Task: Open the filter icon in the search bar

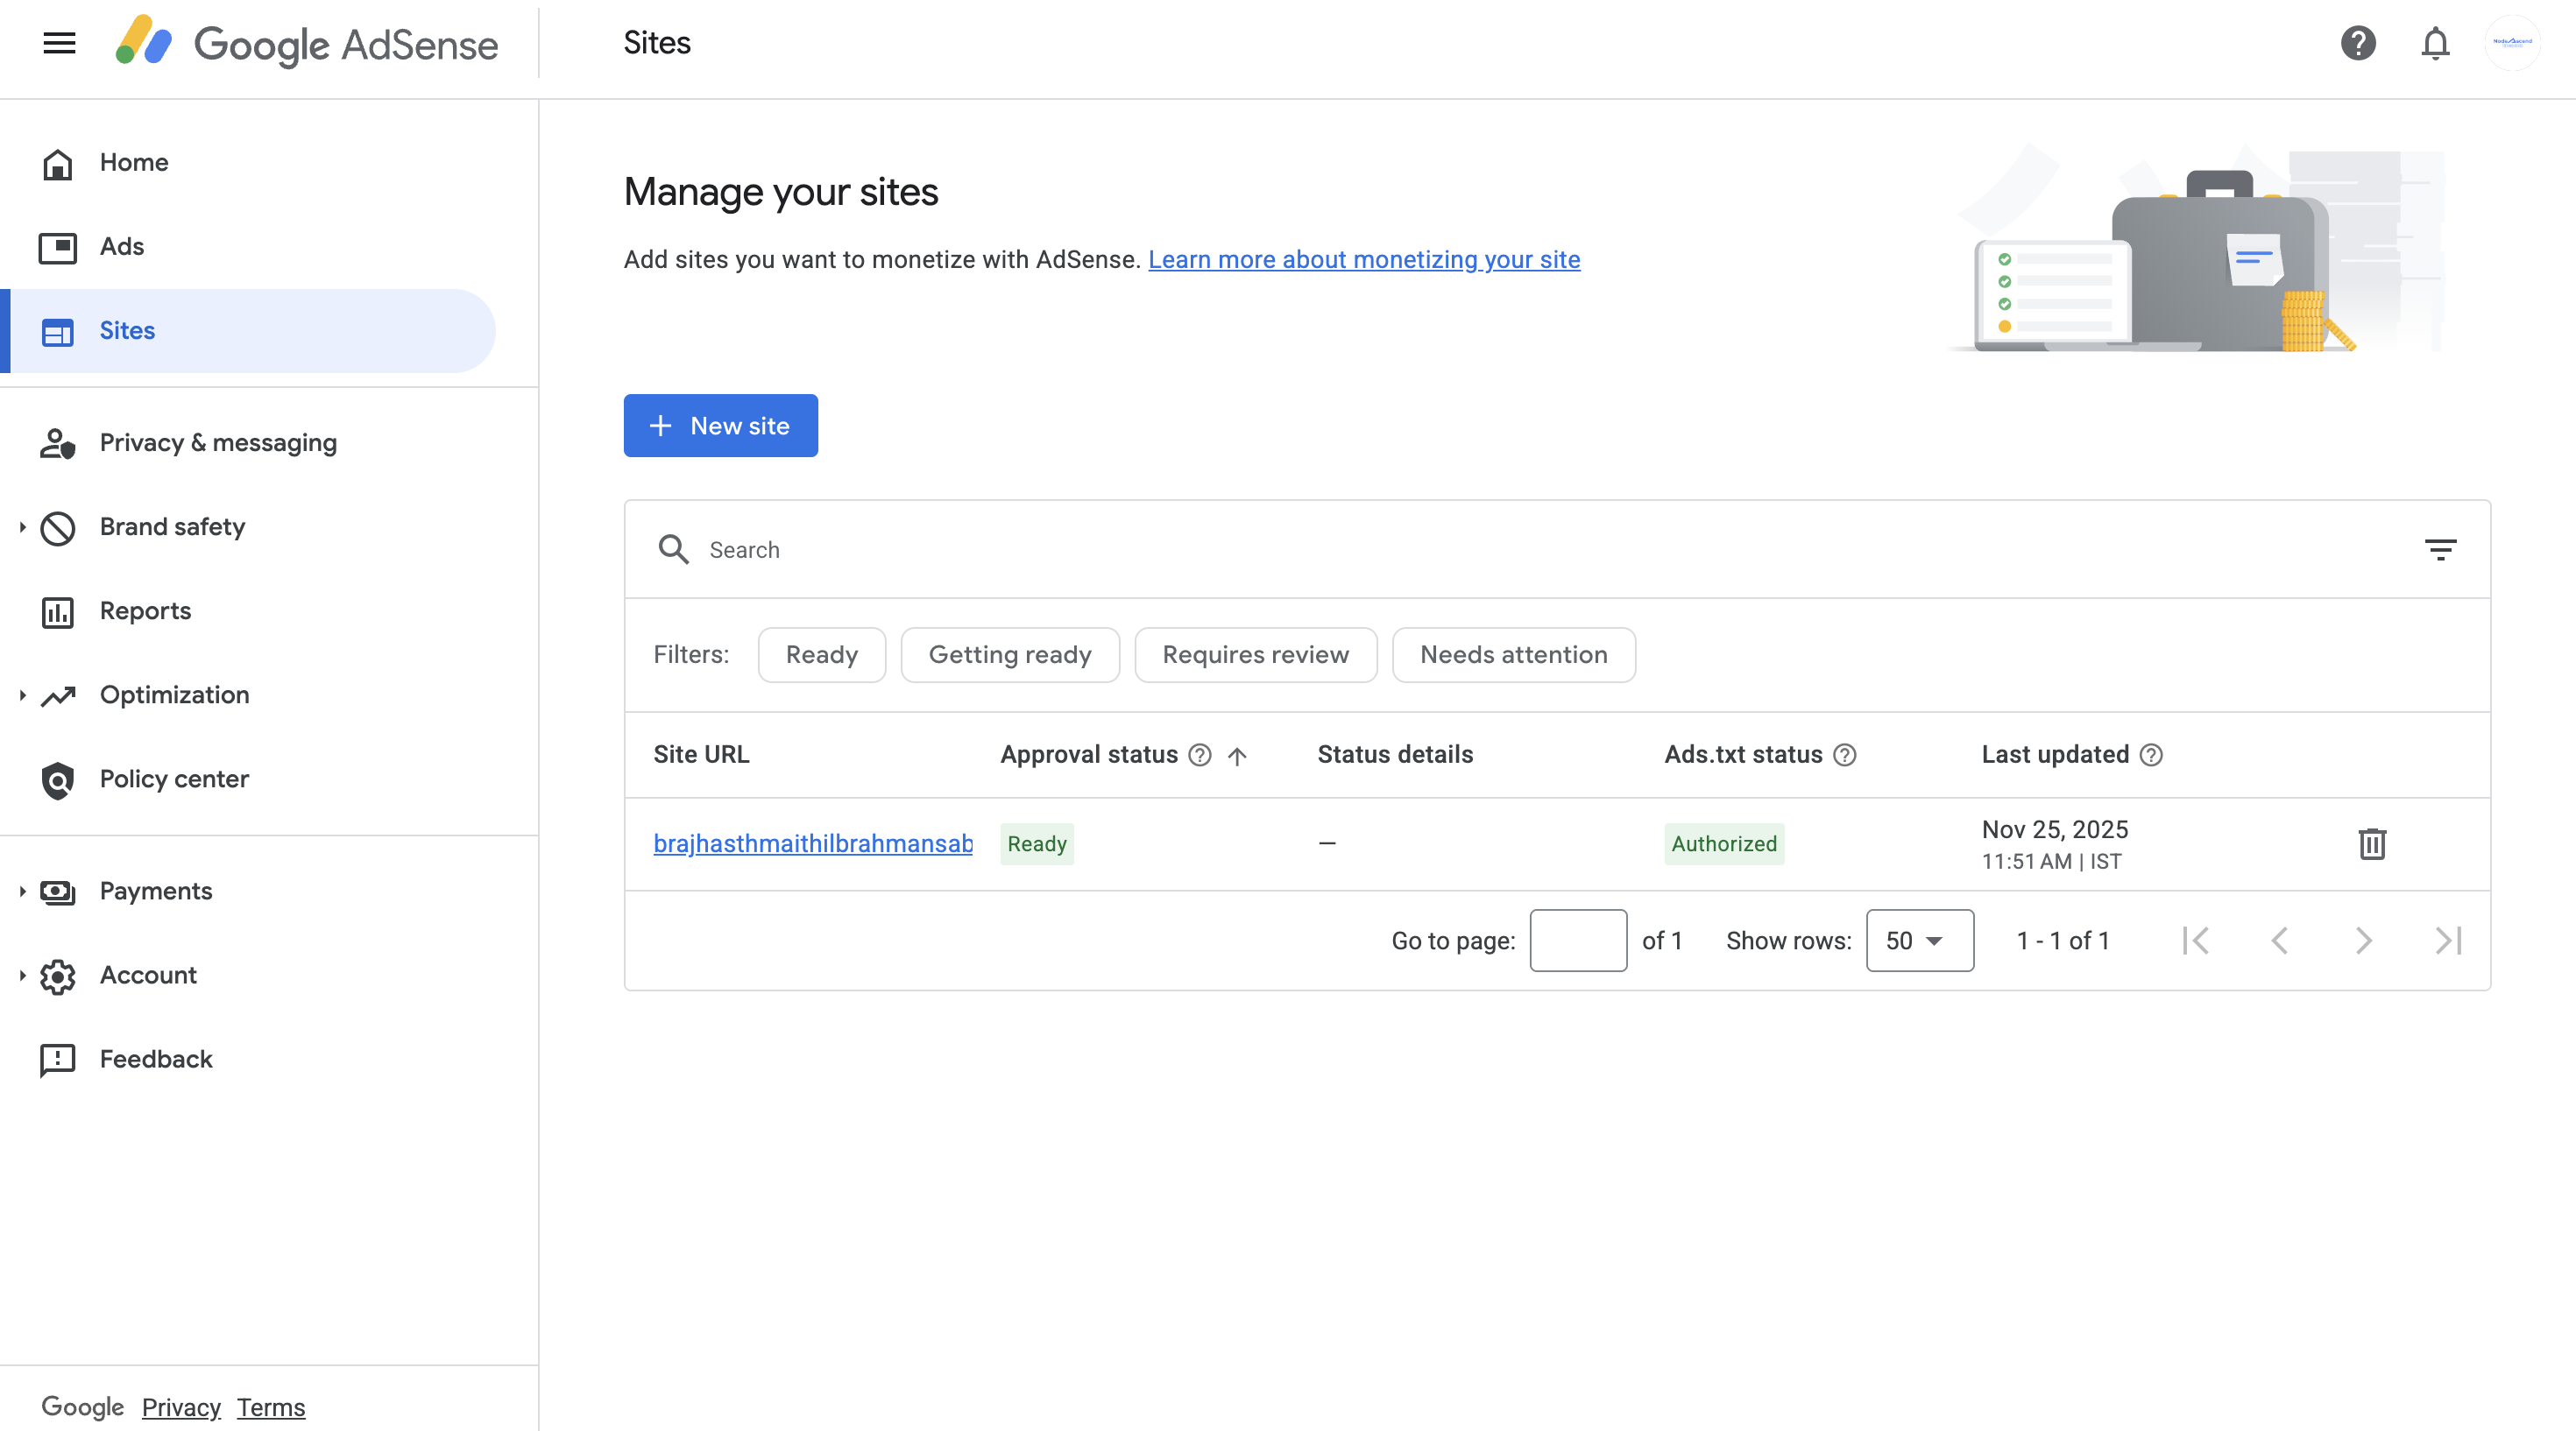Action: (x=2441, y=548)
